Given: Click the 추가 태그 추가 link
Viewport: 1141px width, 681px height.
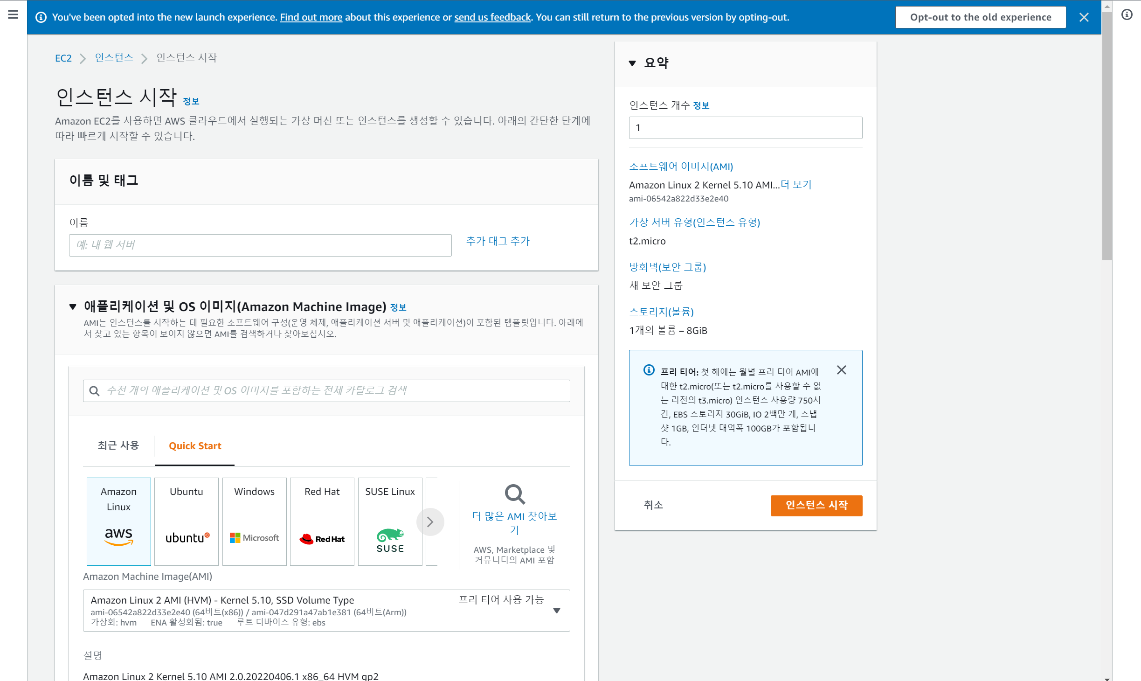Looking at the screenshot, I should tap(498, 241).
